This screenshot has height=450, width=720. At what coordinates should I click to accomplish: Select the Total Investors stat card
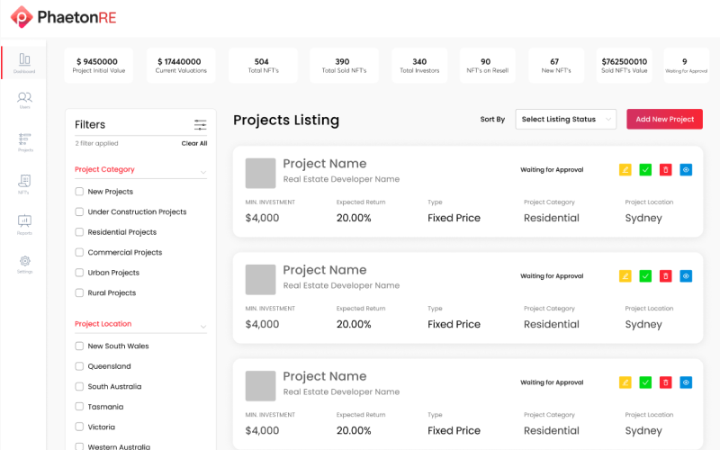point(419,66)
